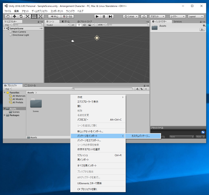Screen dimensions: 209x195
Task: Select Directional Light in hierarchy
Action: [21, 35]
